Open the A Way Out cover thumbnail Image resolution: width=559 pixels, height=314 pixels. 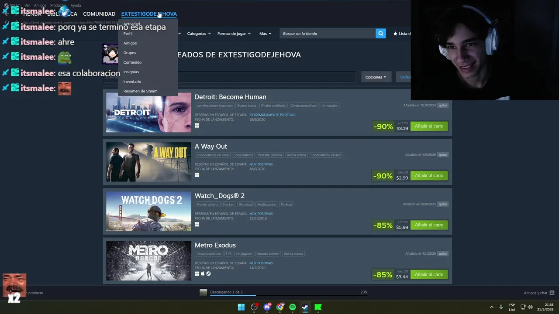[148, 162]
